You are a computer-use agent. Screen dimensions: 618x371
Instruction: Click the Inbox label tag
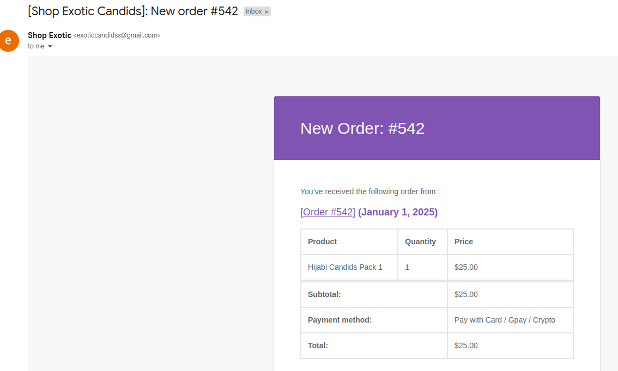coord(253,11)
